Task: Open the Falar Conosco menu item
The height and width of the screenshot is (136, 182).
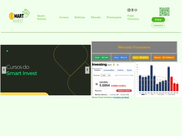Action: pos(133,17)
